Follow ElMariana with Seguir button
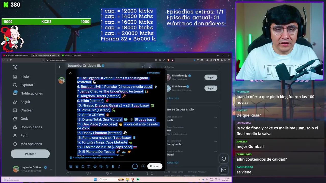 tap(211, 77)
